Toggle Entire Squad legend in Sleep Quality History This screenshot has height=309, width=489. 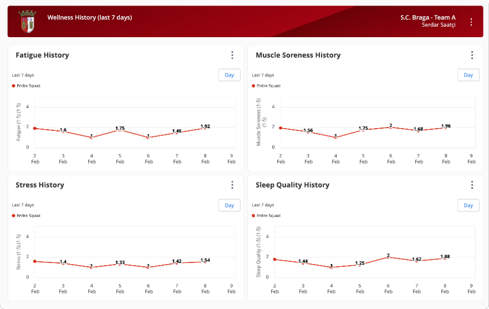[x=266, y=216]
